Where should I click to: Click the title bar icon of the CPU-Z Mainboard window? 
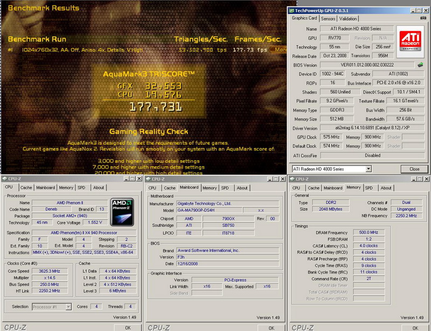[149, 179]
